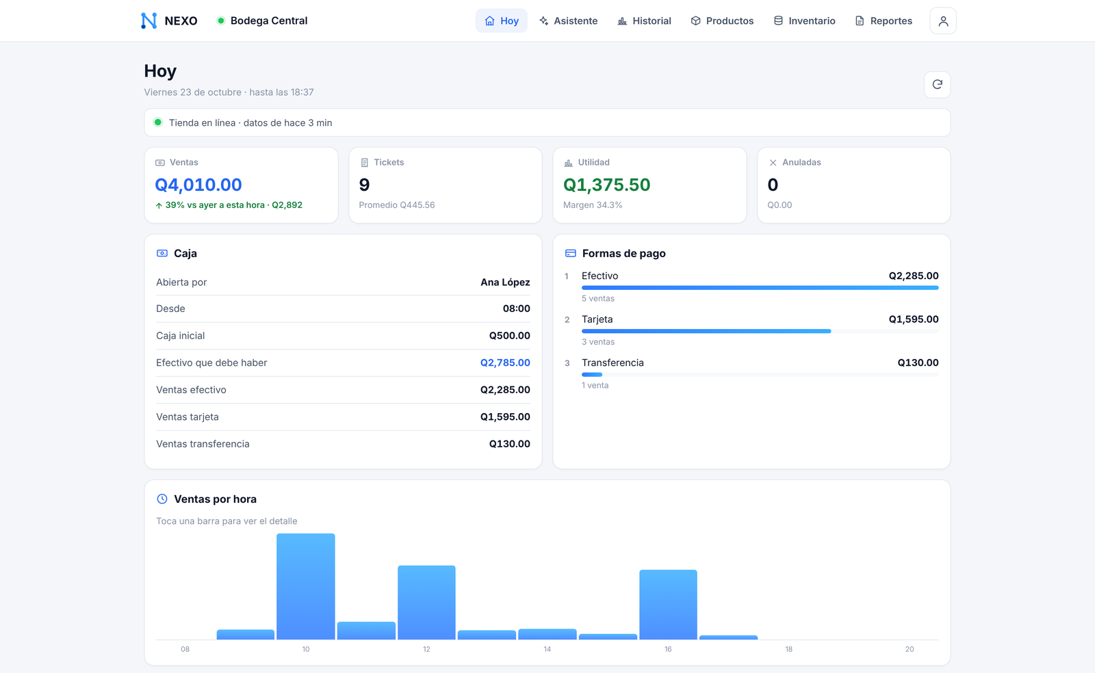Tap the small bar at hour 11
The width and height of the screenshot is (1095, 673).
pyautogui.click(x=366, y=631)
